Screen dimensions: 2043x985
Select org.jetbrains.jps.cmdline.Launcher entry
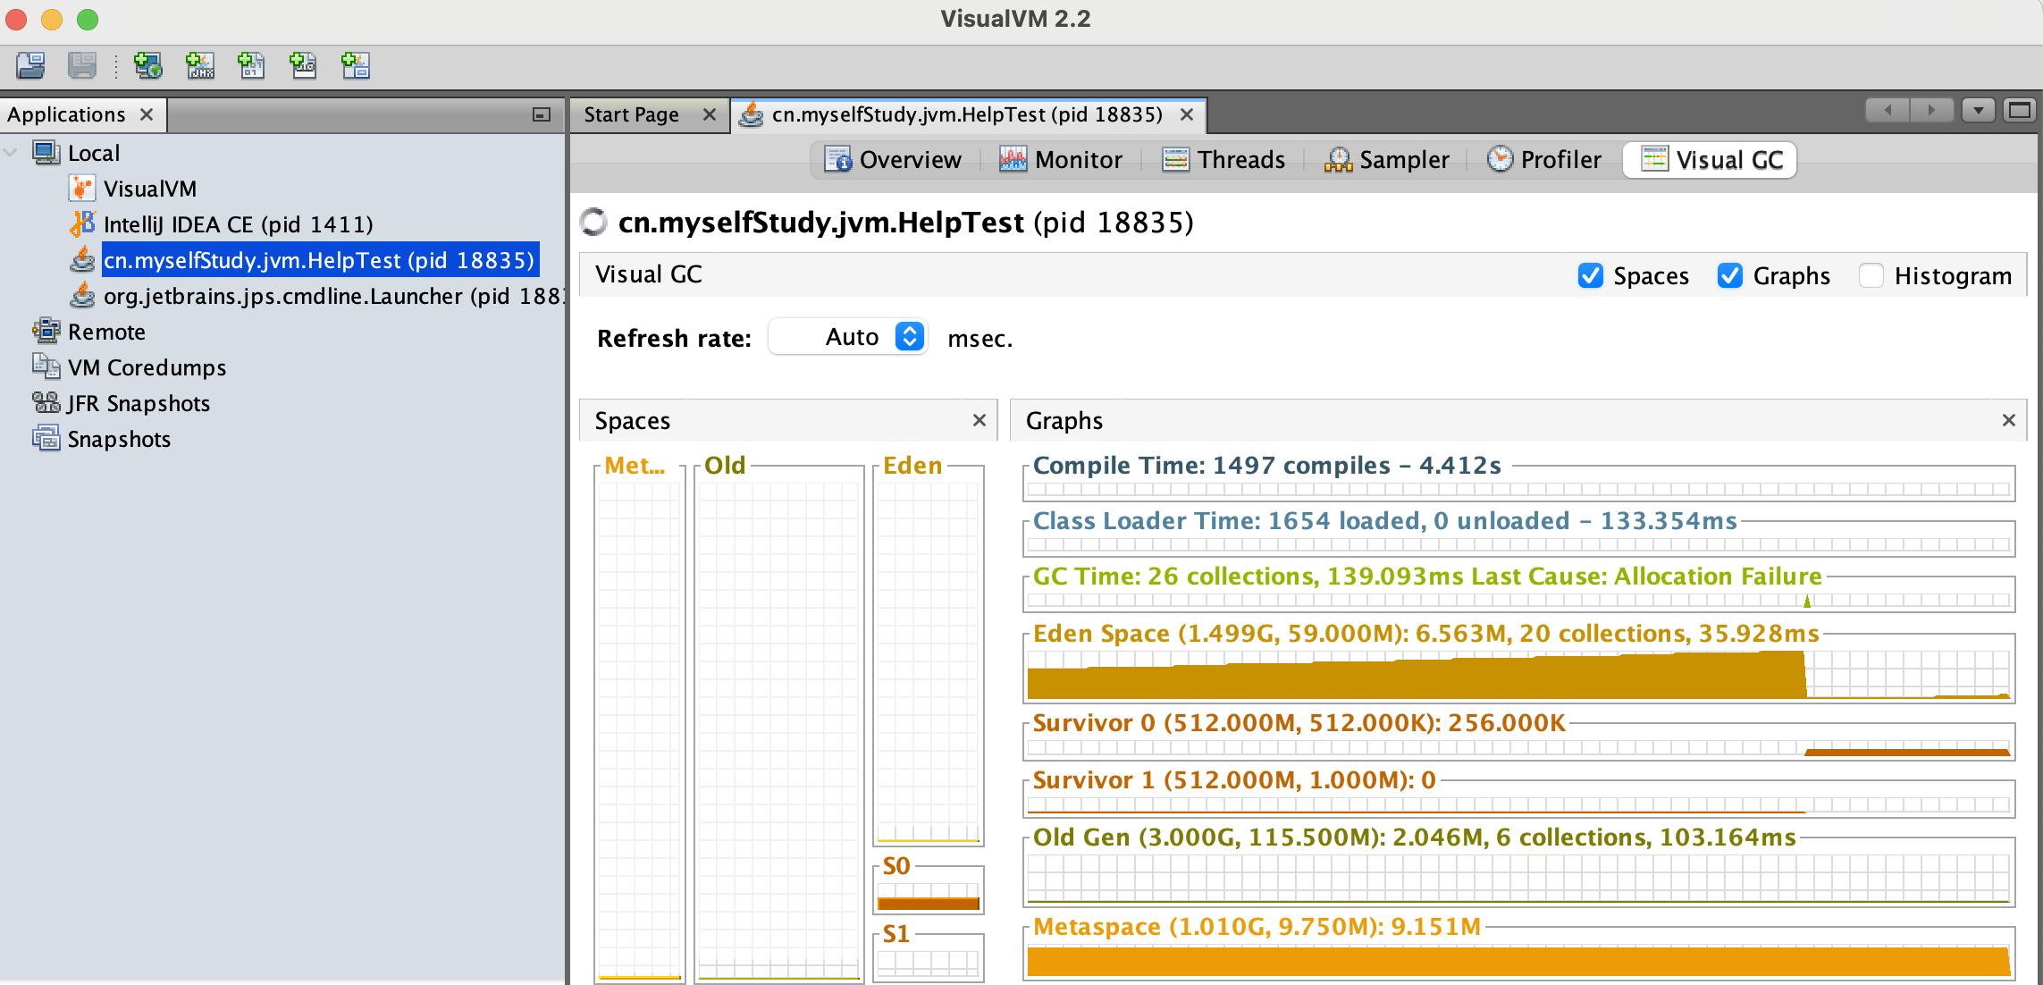tap(332, 296)
